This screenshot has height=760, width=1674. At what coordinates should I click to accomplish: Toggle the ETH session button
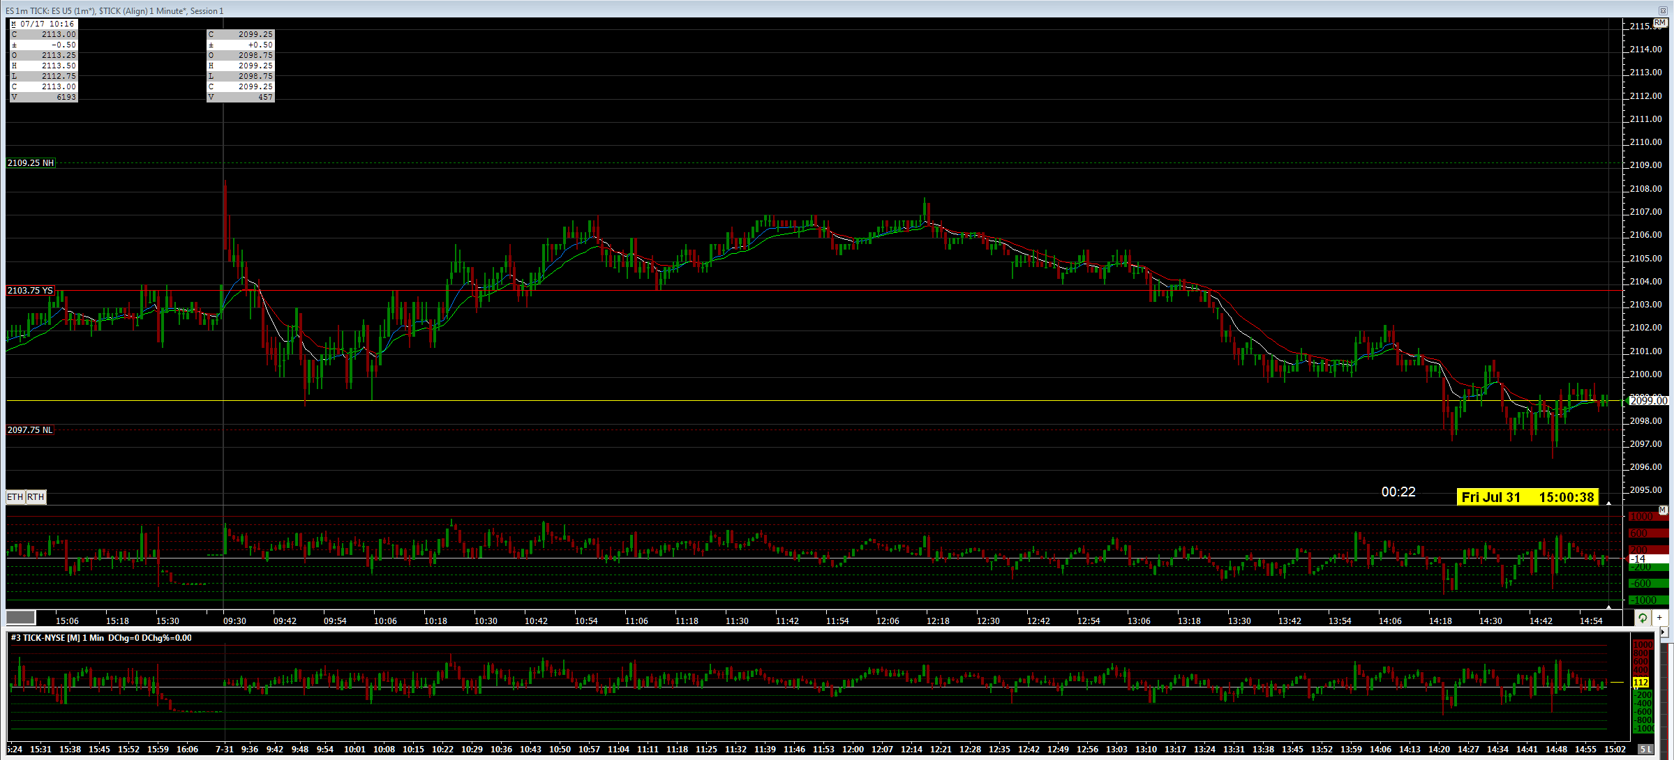coord(15,497)
